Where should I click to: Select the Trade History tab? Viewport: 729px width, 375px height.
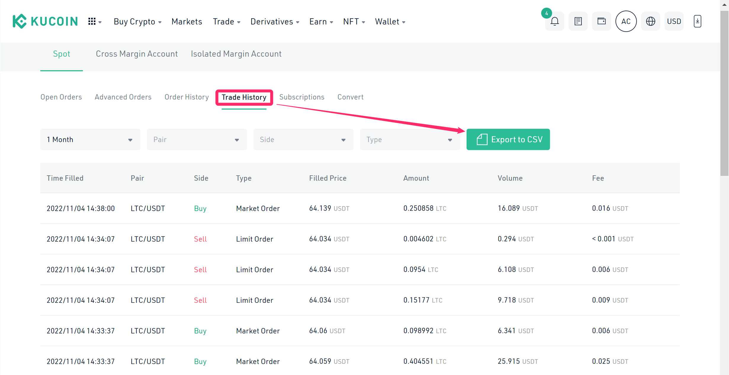point(244,97)
